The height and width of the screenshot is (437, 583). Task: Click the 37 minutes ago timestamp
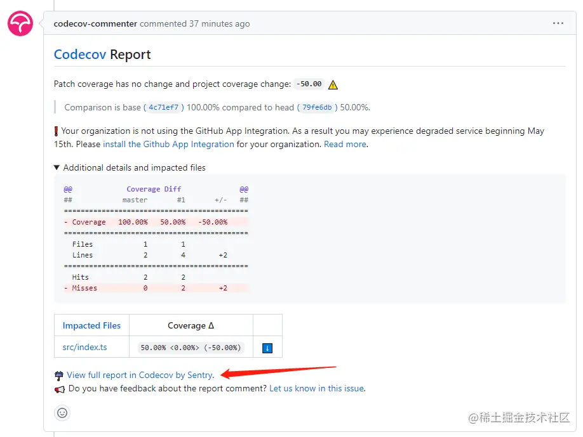click(x=219, y=23)
